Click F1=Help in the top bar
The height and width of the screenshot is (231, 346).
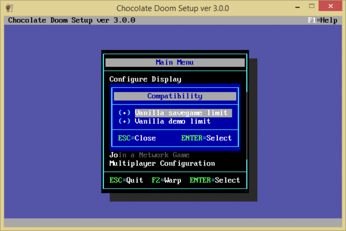tap(322, 20)
